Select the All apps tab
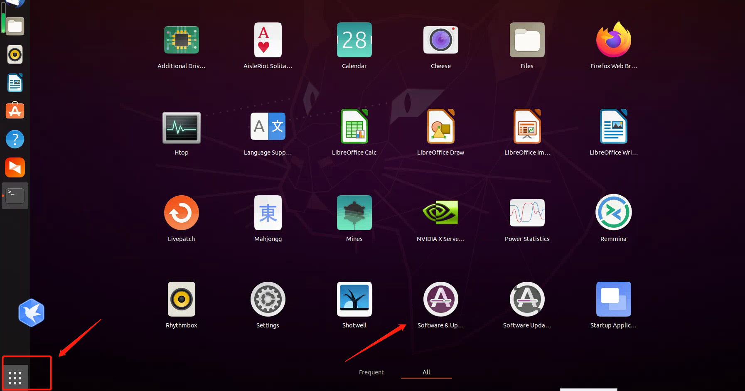Image resolution: width=745 pixels, height=391 pixels. (x=426, y=372)
